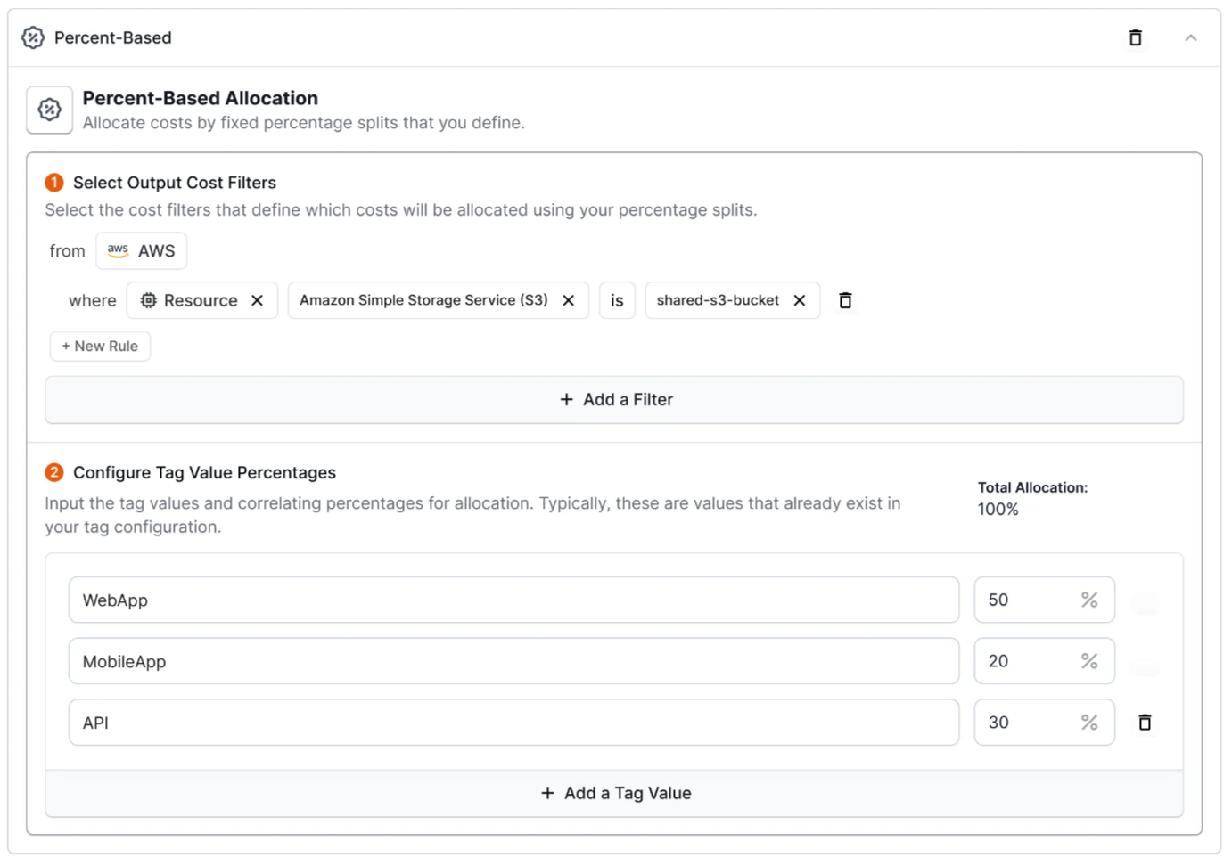This screenshot has height=866, width=1232.
Task: Click the + Add a Filter button
Action: (615, 399)
